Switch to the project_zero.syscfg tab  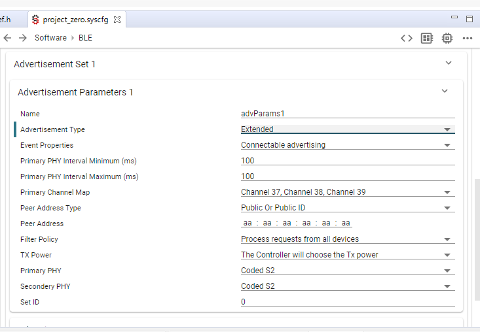75,20
